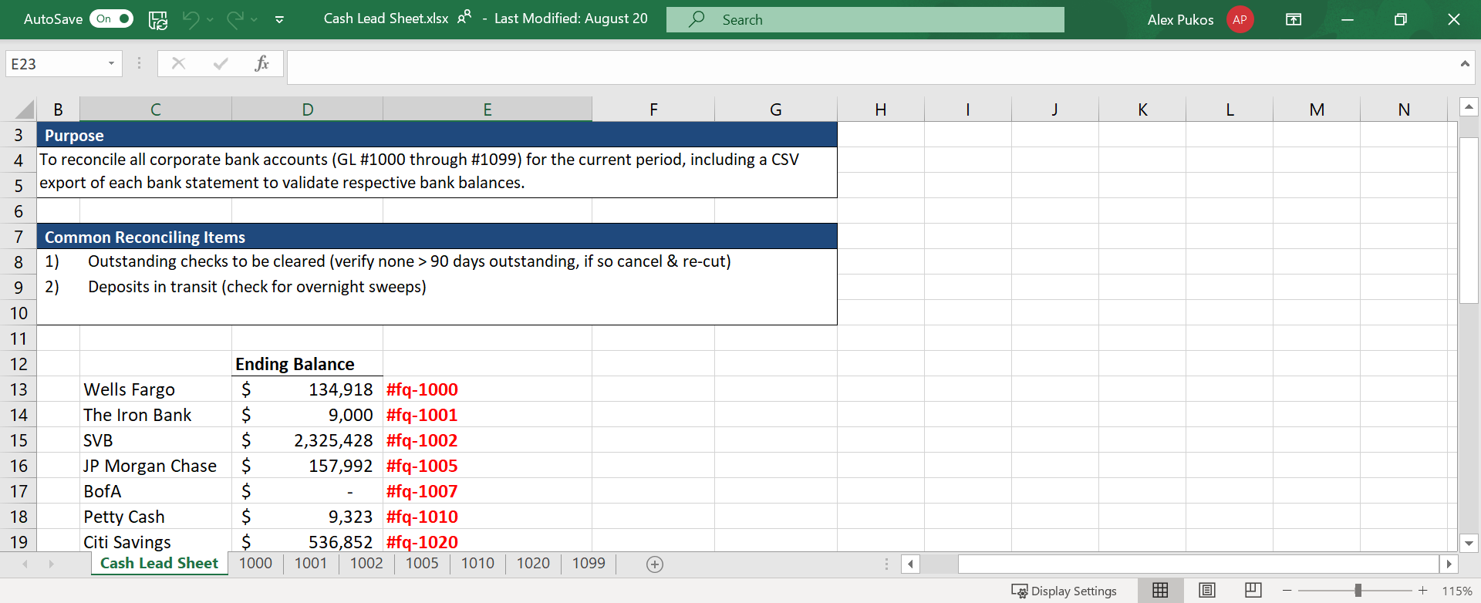Click the Undo arrow icon
The image size is (1481, 603).
click(x=191, y=19)
